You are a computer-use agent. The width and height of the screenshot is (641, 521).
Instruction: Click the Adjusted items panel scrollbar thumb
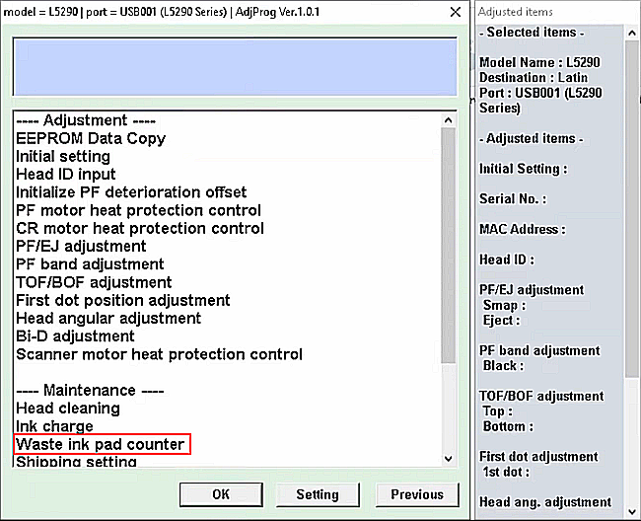click(x=631, y=208)
